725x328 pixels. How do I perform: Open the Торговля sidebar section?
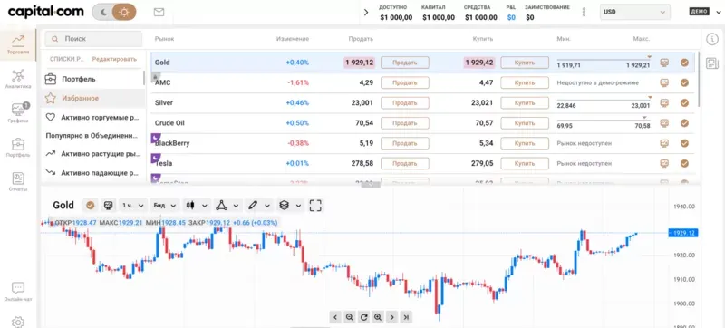(x=18, y=44)
